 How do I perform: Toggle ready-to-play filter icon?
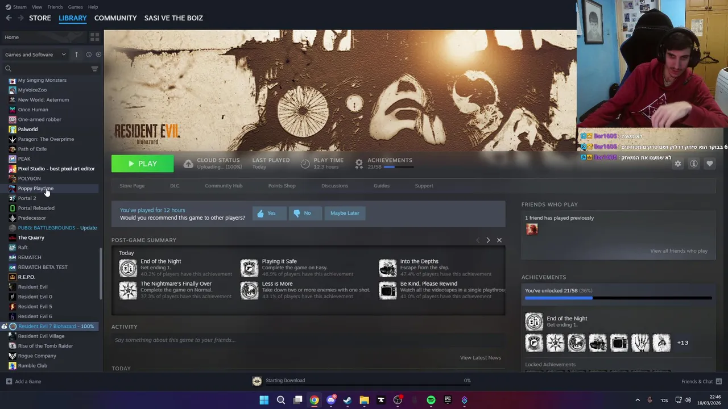98,55
